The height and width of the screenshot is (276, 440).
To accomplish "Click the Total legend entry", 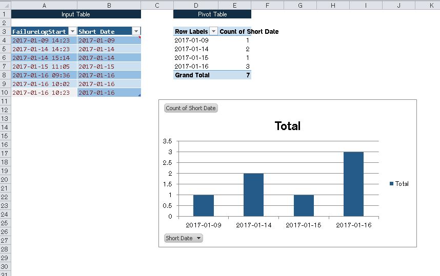I will point(399,184).
